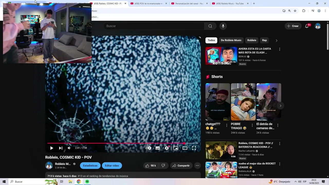Open the BENIJU channel link
The image size is (329, 185).
pos(242,57)
